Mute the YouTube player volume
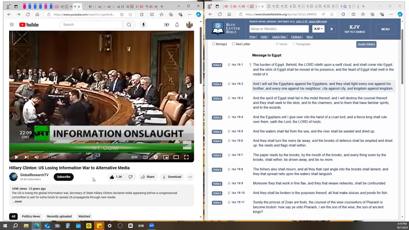The image size is (409, 230). pyautogui.click(x=36, y=157)
